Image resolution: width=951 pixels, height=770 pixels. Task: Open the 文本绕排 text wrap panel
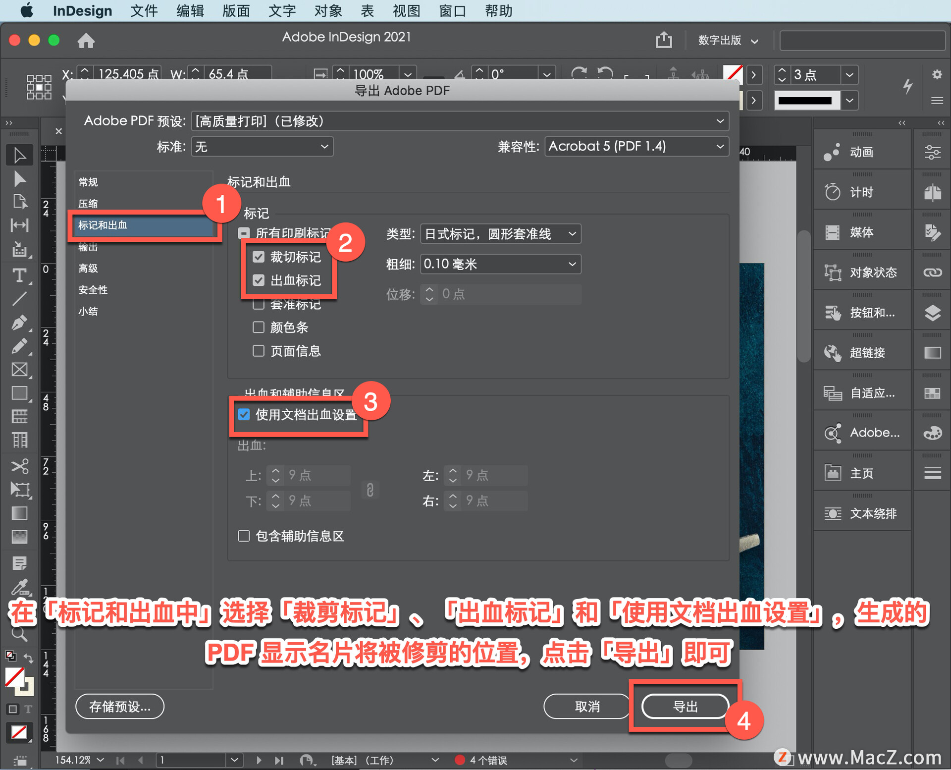pyautogui.click(x=862, y=513)
